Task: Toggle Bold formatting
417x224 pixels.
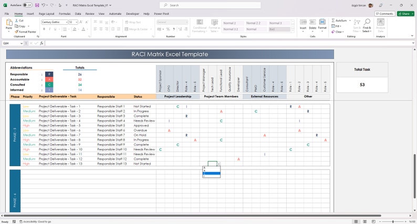Action: pyautogui.click(x=44, y=29)
